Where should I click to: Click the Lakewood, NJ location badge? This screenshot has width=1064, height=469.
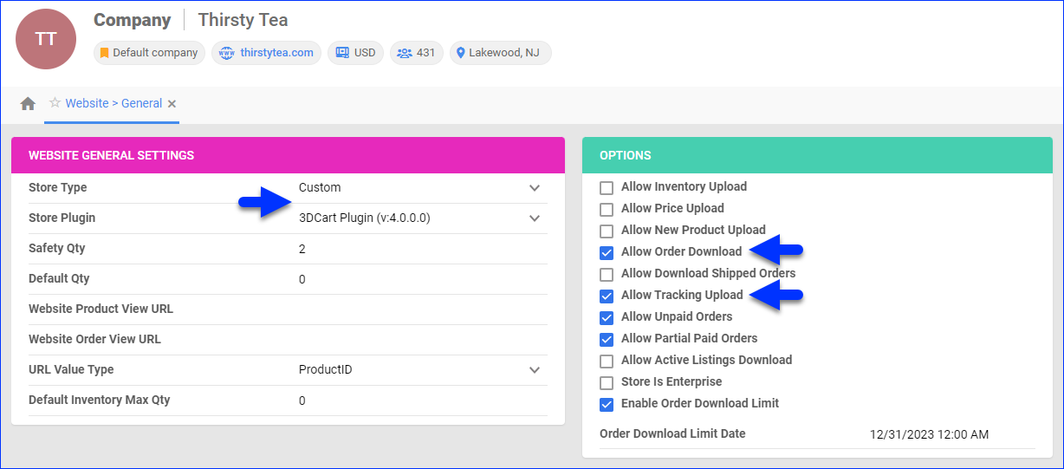point(500,53)
